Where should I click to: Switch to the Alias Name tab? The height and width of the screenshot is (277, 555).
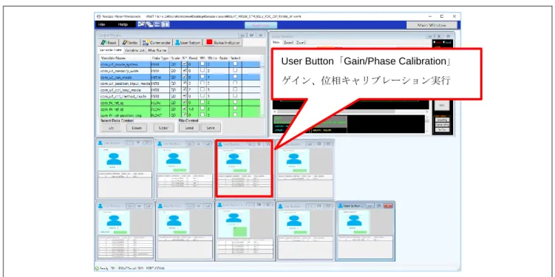coord(157,50)
